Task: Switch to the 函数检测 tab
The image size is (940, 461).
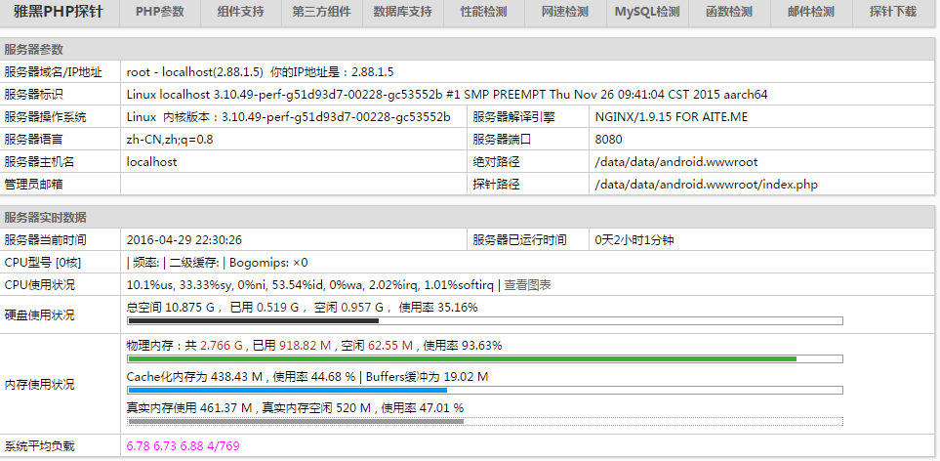Action: [x=728, y=13]
